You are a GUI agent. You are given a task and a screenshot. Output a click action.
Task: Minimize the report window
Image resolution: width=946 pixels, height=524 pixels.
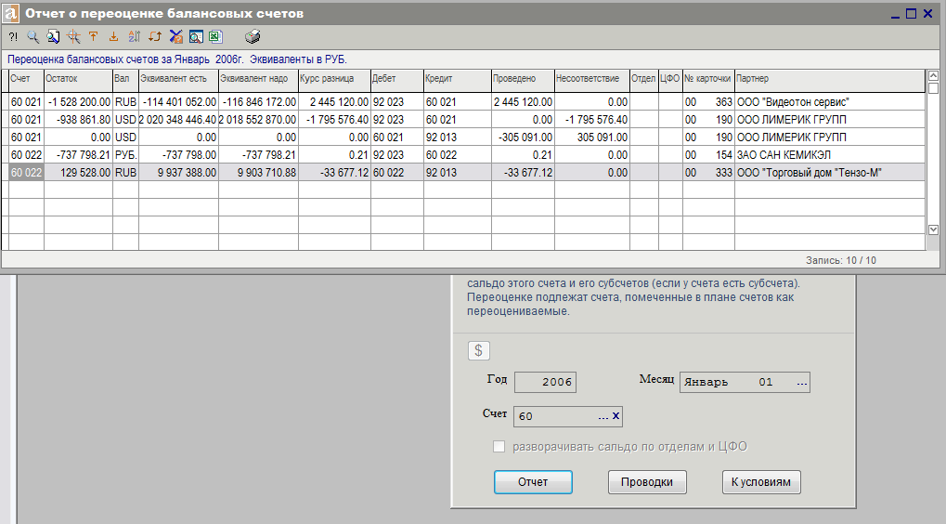(896, 14)
